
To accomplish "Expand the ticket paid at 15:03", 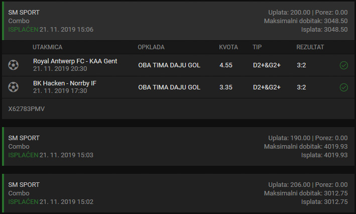I will tap(178, 147).
